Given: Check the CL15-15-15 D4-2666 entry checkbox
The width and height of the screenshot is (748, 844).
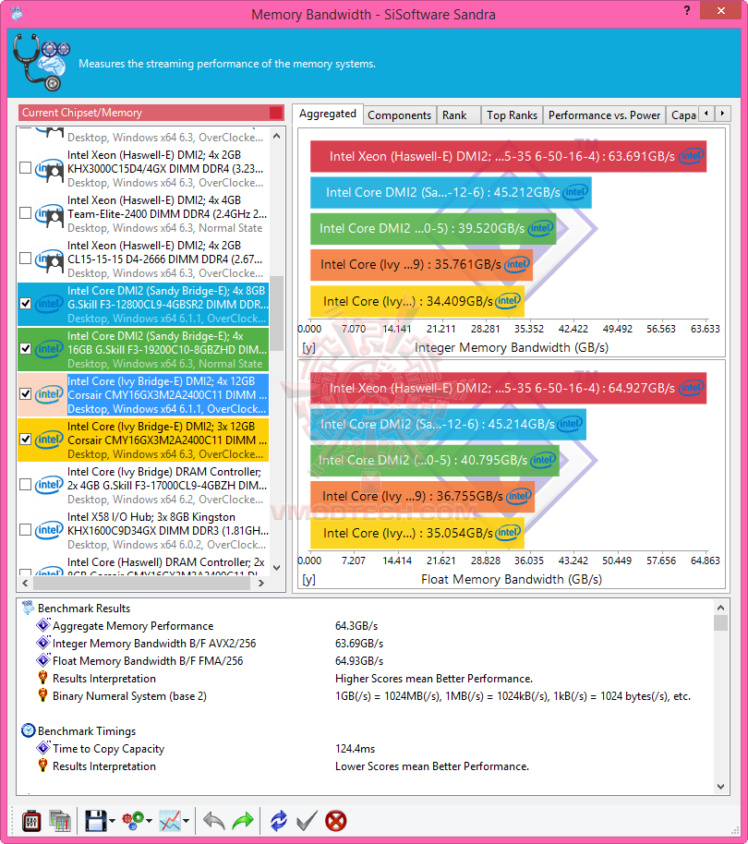Looking at the screenshot, I should click(25, 259).
